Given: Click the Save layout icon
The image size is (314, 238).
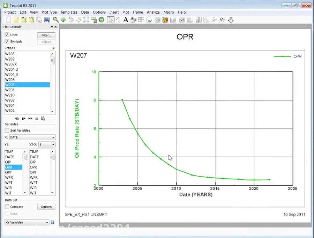Looking at the screenshot, I should pyautogui.click(x=46, y=20).
